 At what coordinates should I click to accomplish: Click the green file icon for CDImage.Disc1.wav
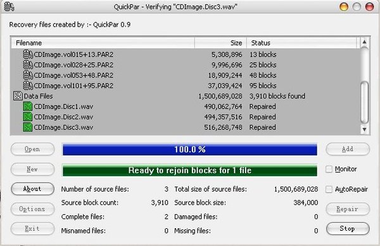(28, 107)
